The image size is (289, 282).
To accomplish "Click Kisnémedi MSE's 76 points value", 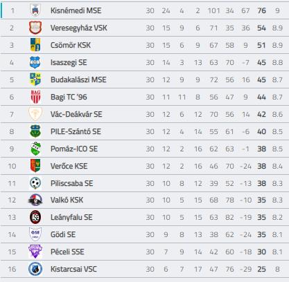I will tap(261, 10).
